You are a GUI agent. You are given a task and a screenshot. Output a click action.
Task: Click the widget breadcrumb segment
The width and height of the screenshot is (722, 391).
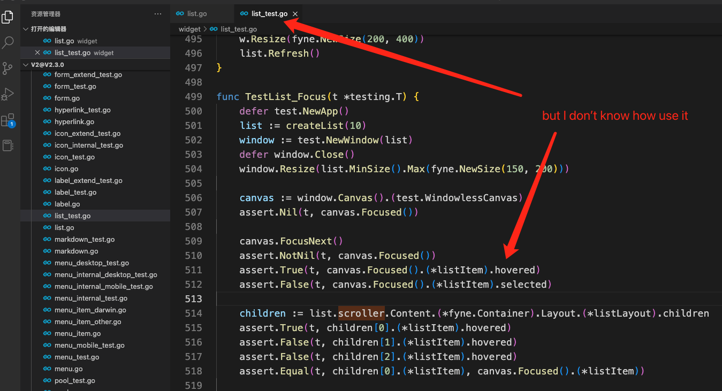click(189, 29)
